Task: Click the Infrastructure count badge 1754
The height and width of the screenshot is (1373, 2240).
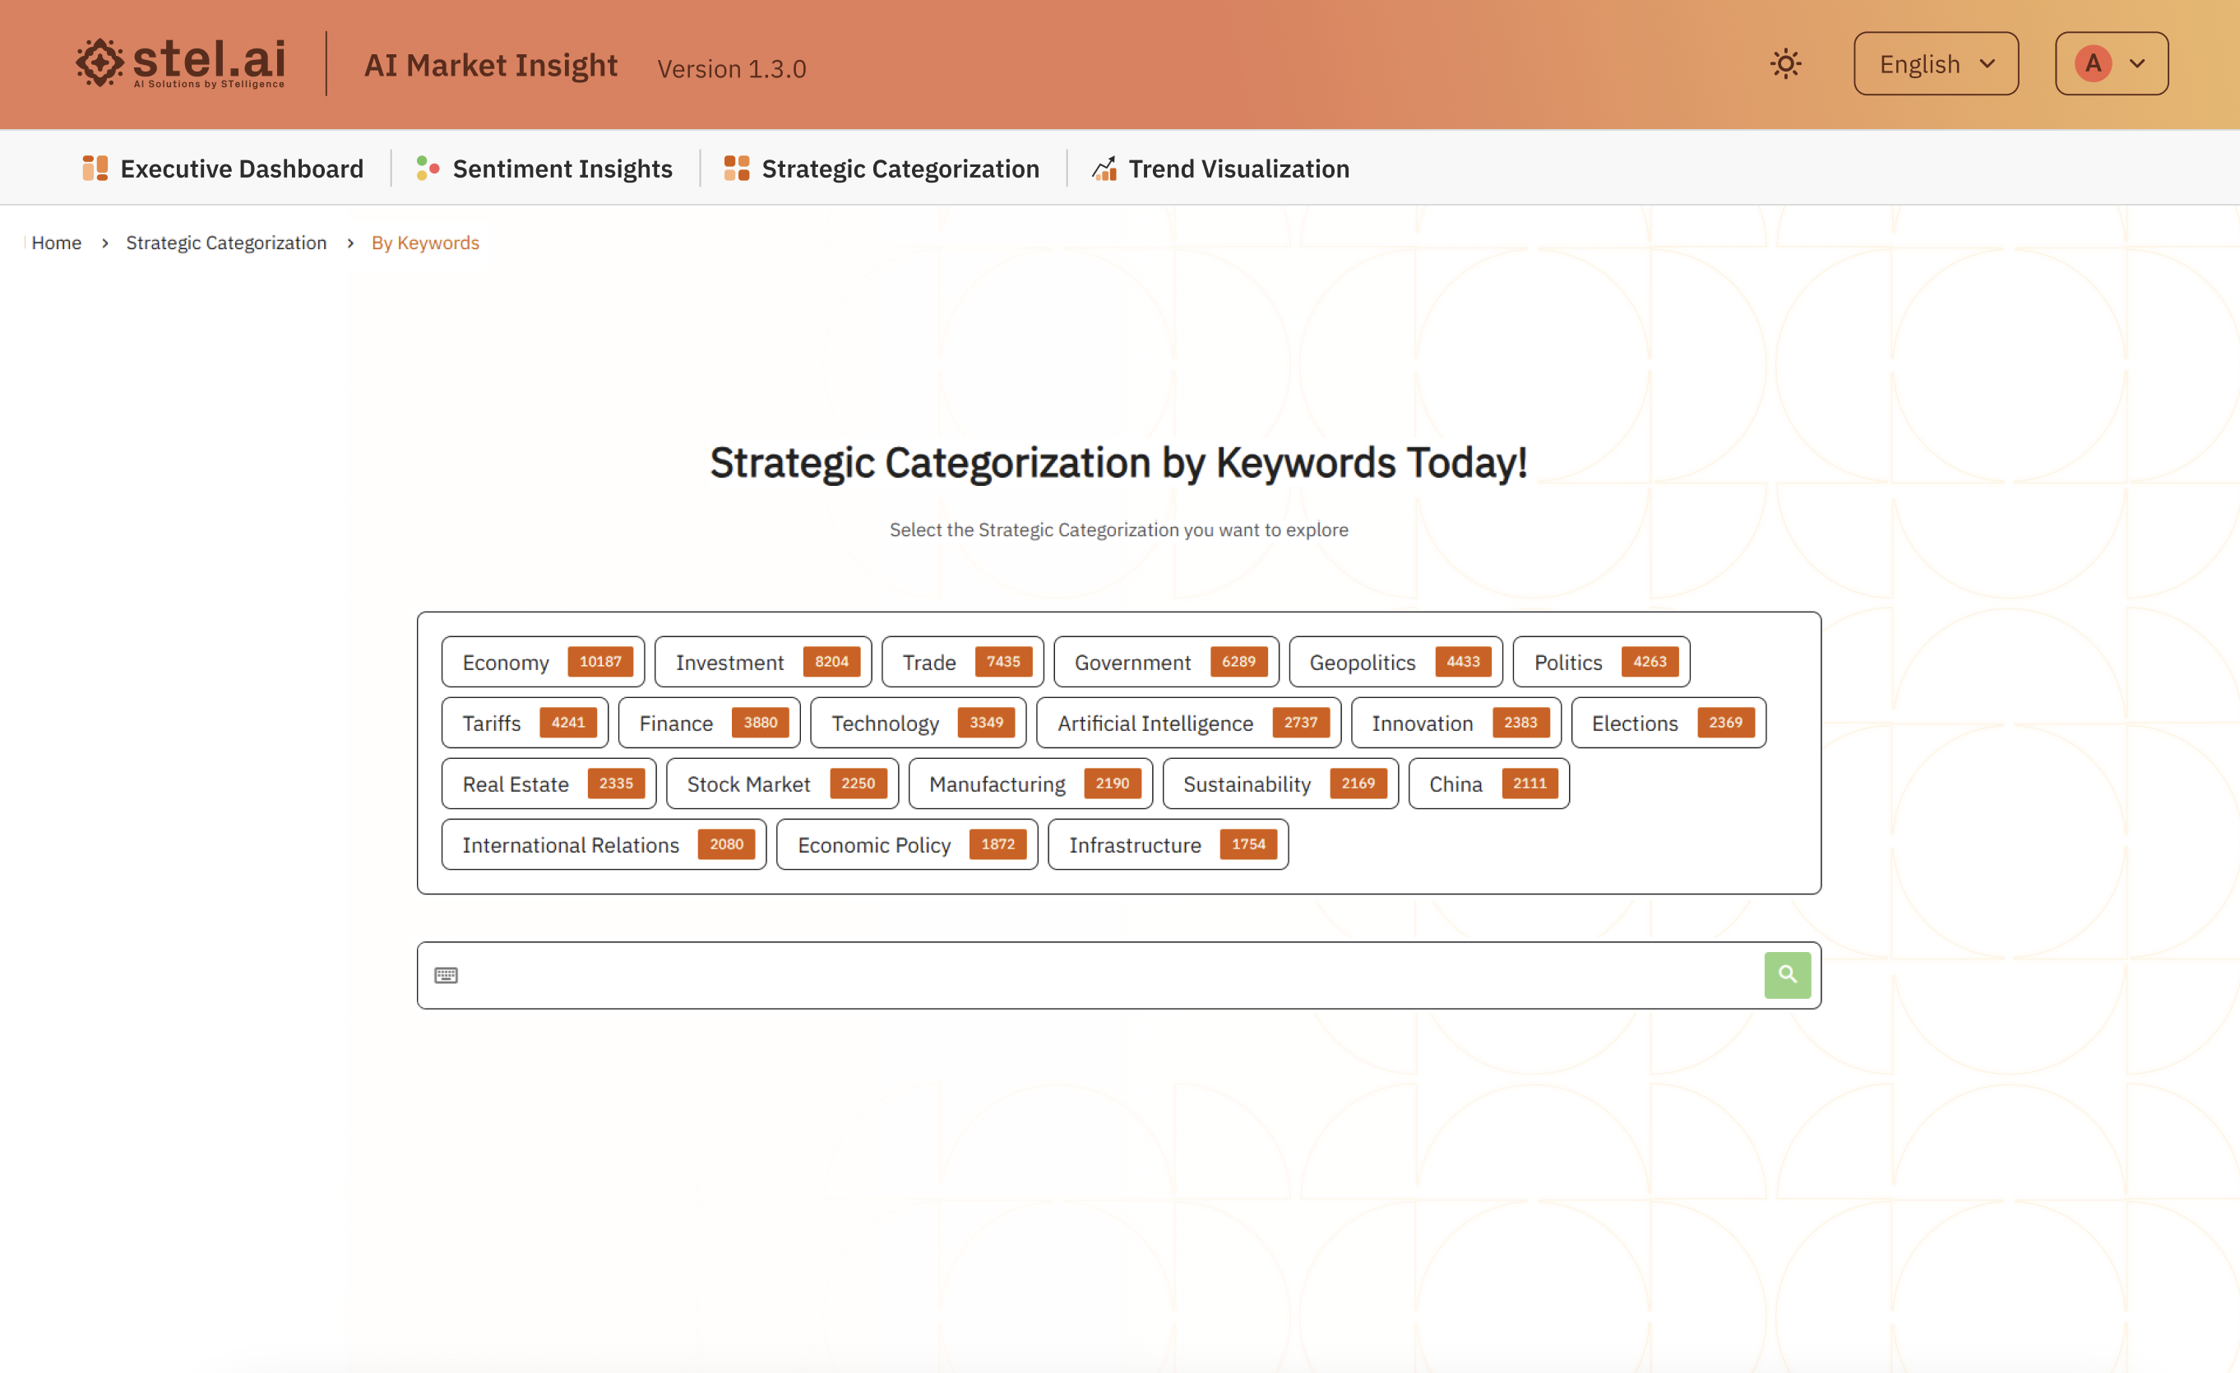Action: click(1247, 844)
